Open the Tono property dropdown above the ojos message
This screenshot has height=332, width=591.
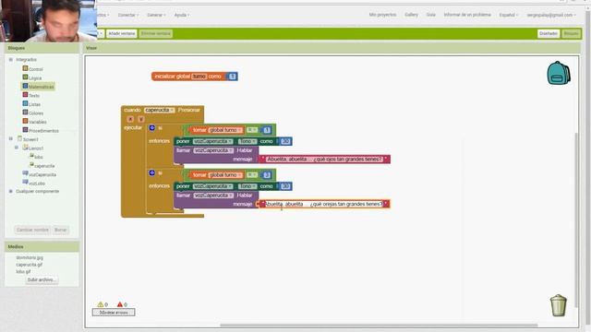[x=247, y=141]
